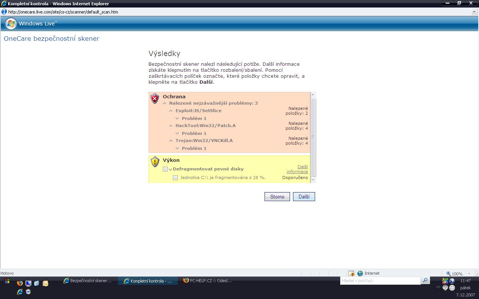This screenshot has width=479, height=299.
Task: Click the taskbar clock showing 11:47
Action: point(466,281)
